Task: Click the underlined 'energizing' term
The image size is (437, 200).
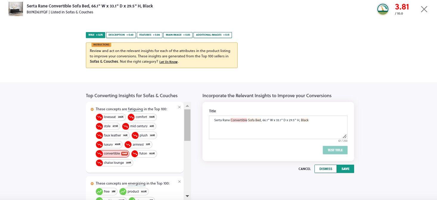Action: tap(137, 183)
